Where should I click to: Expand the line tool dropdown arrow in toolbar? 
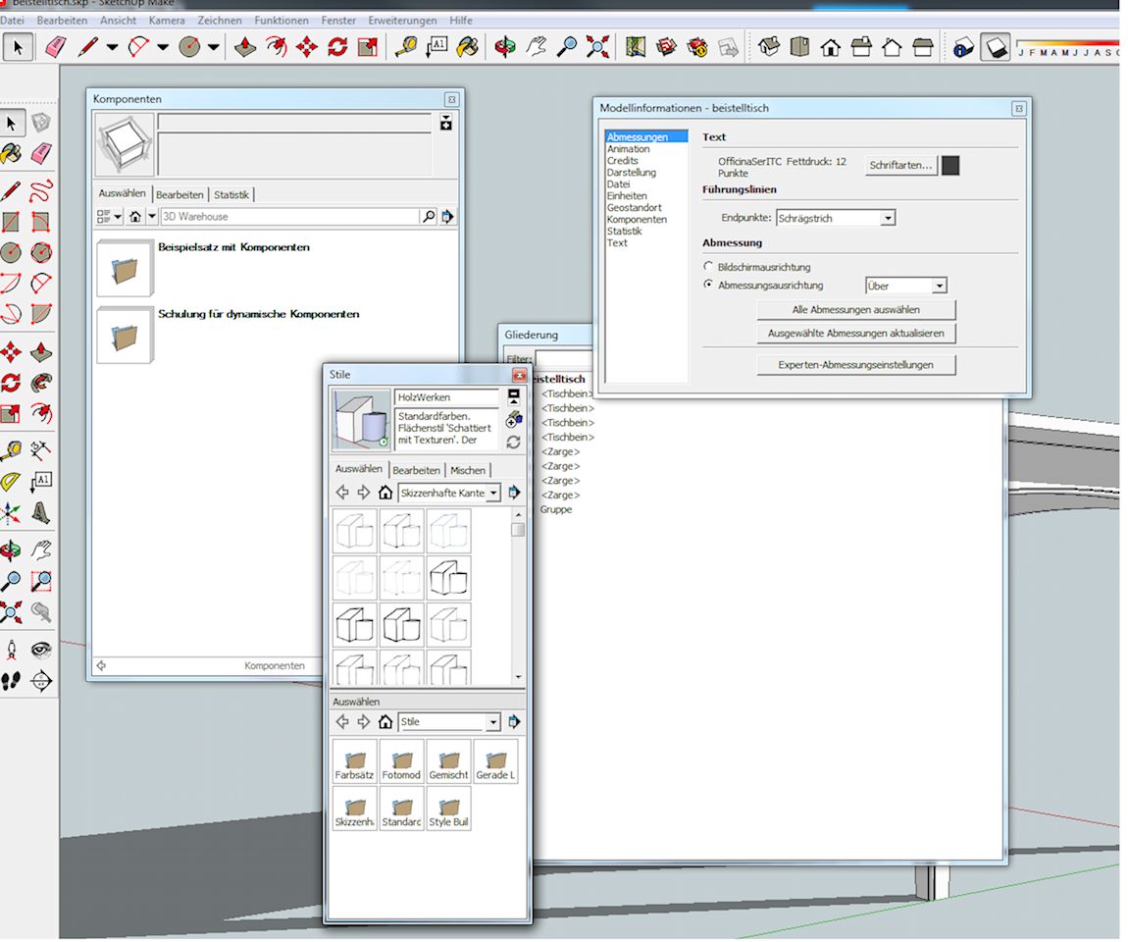(112, 47)
